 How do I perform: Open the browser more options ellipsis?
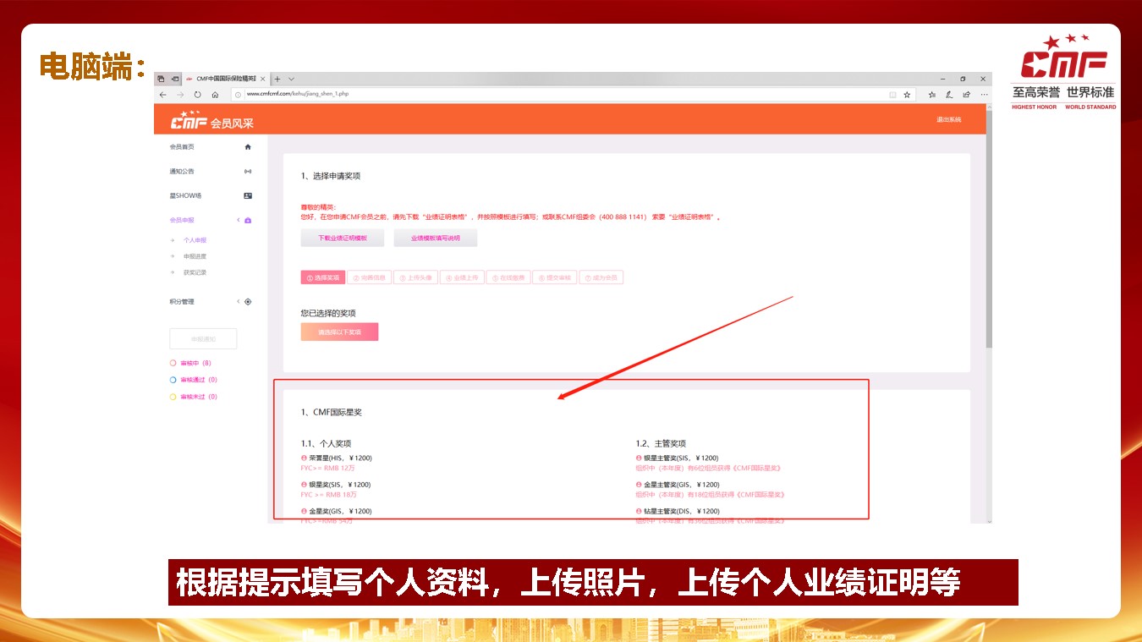click(983, 95)
